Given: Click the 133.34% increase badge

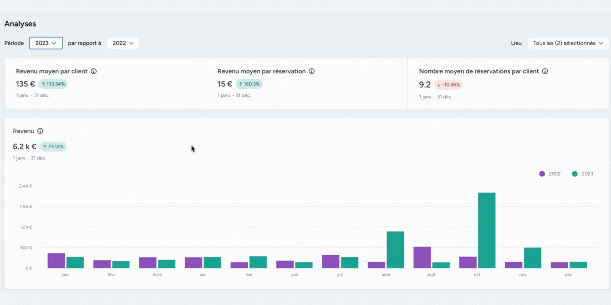Looking at the screenshot, I should tap(53, 84).
